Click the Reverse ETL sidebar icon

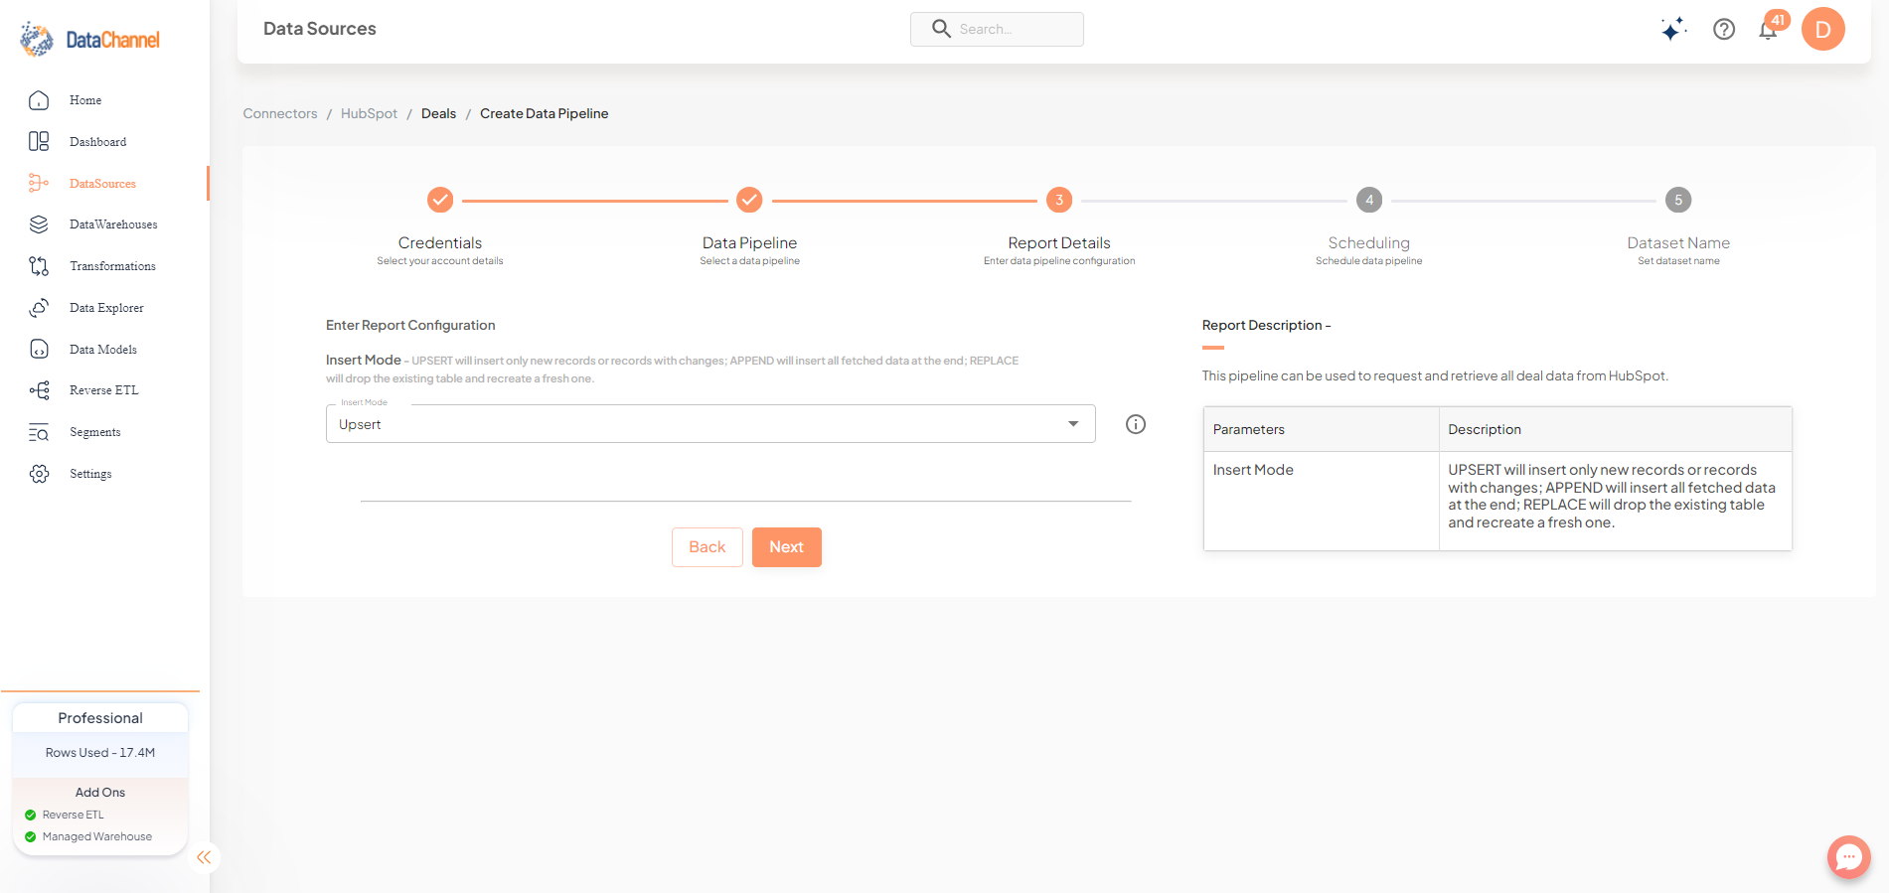(x=39, y=390)
